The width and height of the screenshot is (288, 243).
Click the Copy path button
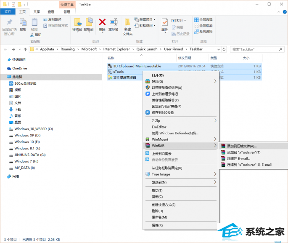(x=53, y=20)
